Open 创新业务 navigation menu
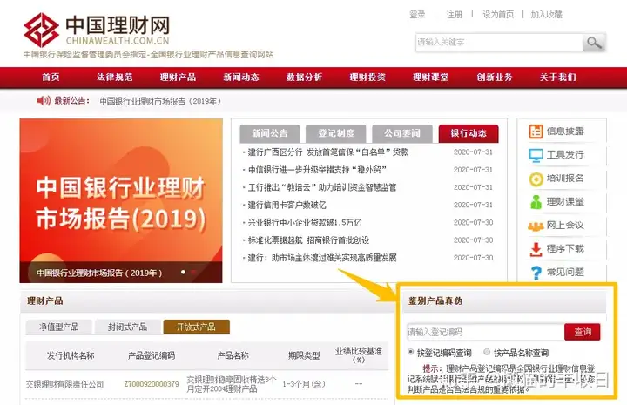 point(495,78)
